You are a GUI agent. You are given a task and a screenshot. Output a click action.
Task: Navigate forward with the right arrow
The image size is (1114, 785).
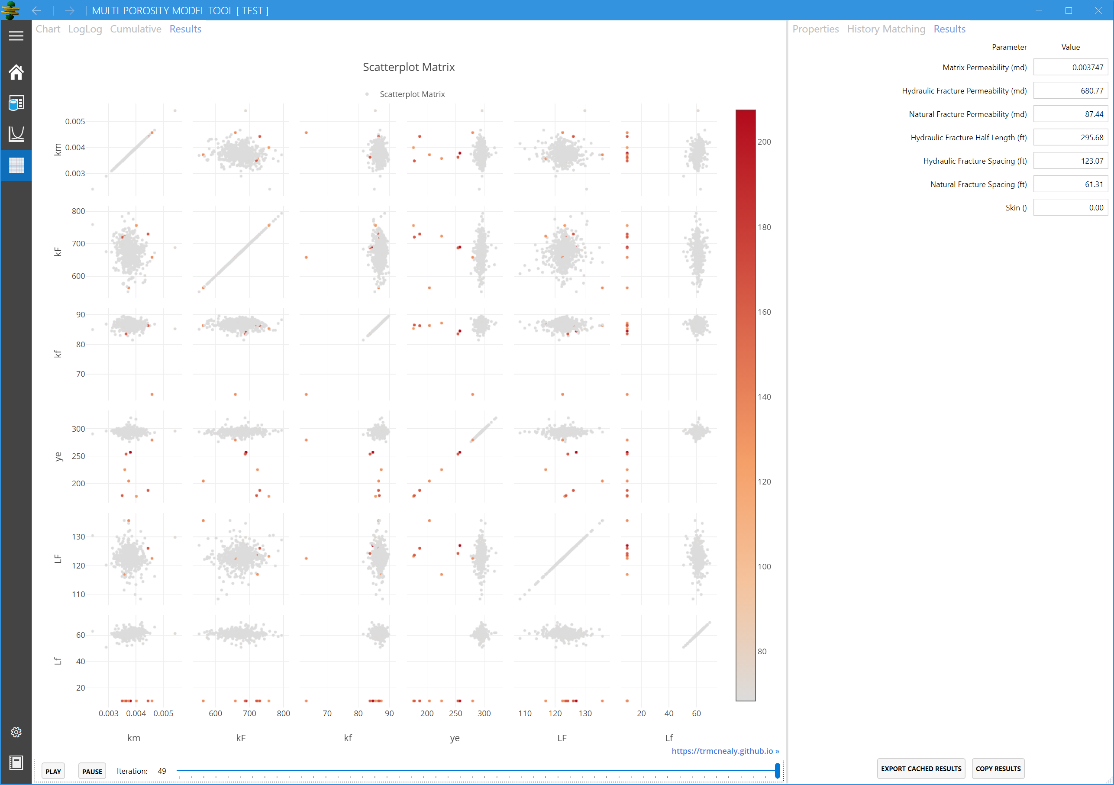[x=69, y=11]
